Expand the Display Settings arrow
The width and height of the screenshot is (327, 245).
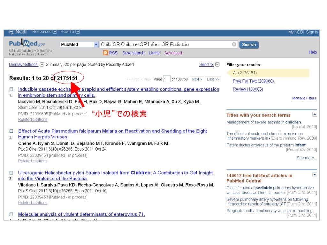[42, 64]
